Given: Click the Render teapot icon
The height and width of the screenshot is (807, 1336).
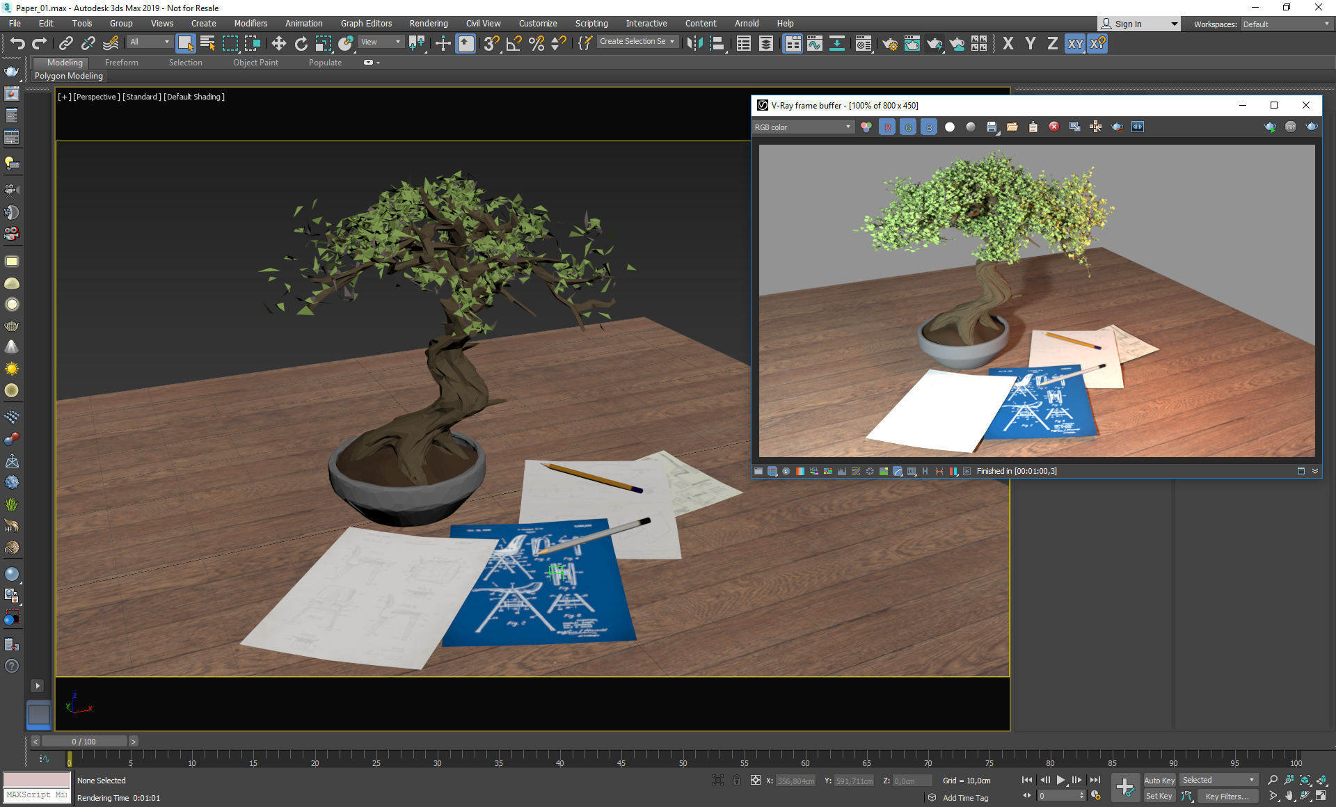Looking at the screenshot, I should (935, 44).
